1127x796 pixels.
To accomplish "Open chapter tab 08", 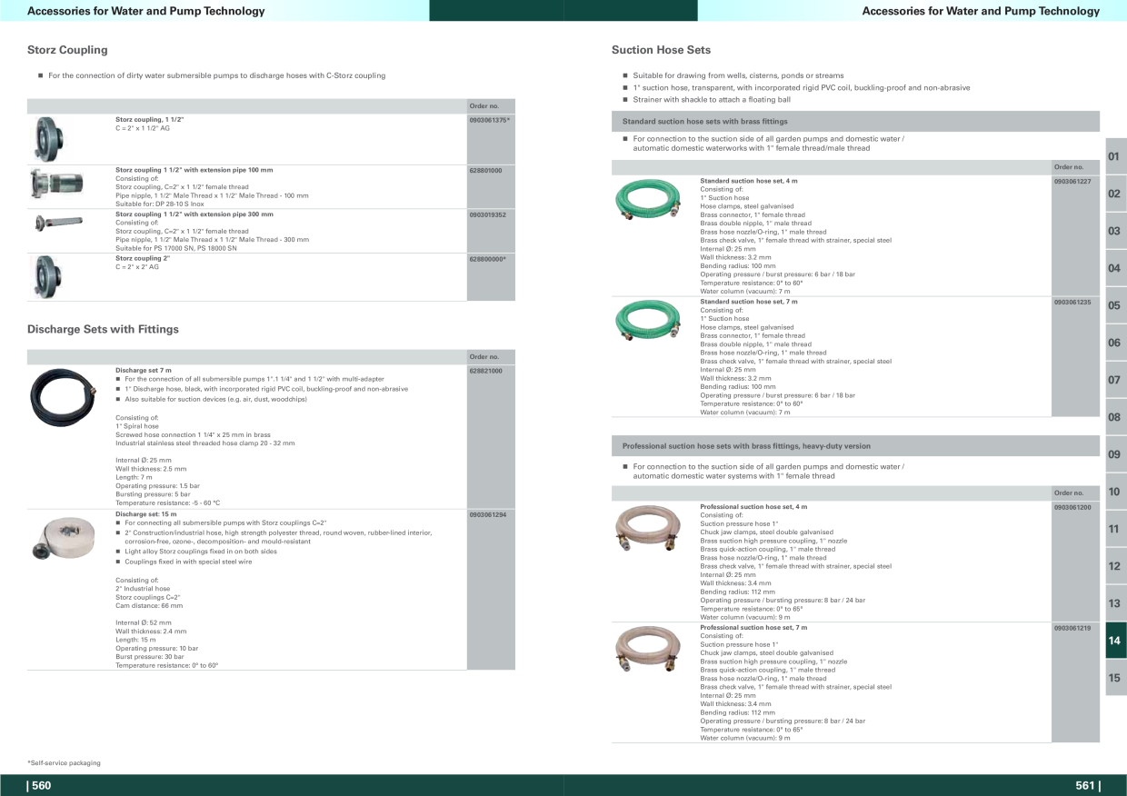I will [x=1115, y=417].
